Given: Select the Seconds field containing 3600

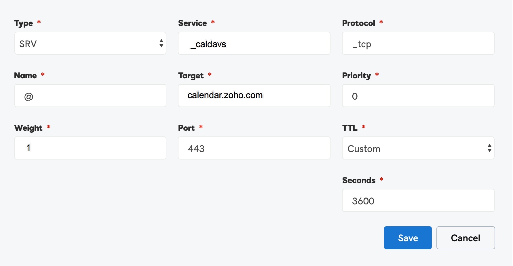Looking at the screenshot, I should 418,200.
